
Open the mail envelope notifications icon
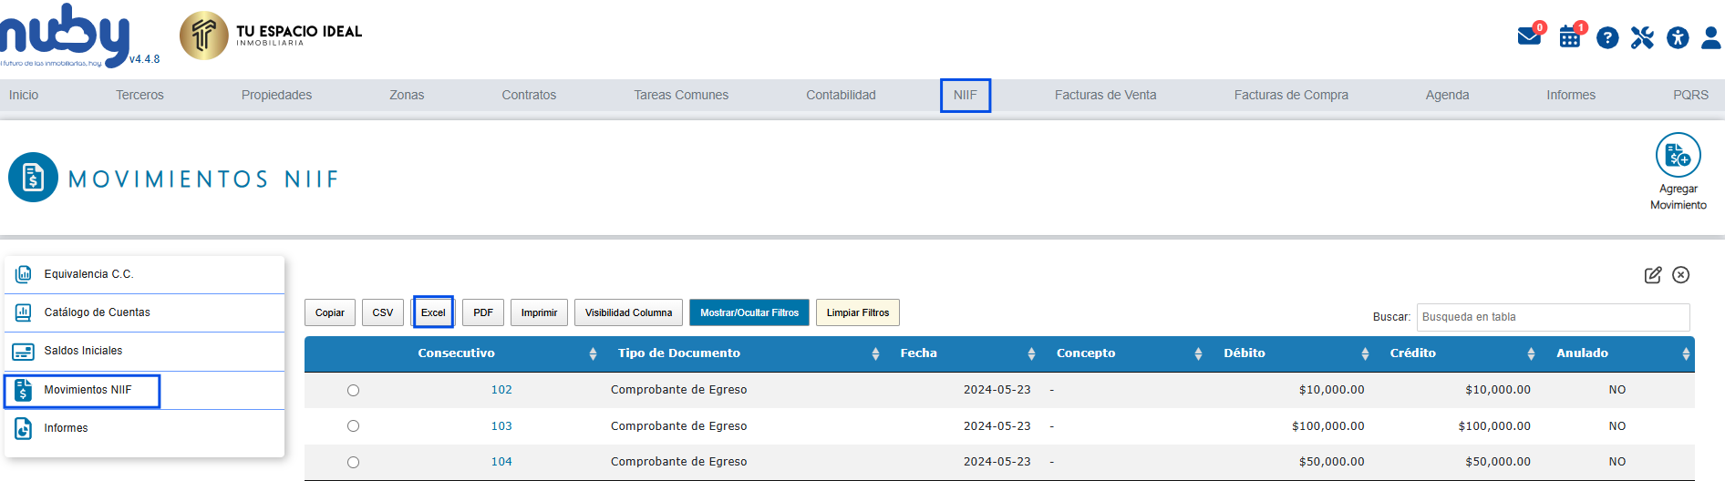click(1529, 36)
